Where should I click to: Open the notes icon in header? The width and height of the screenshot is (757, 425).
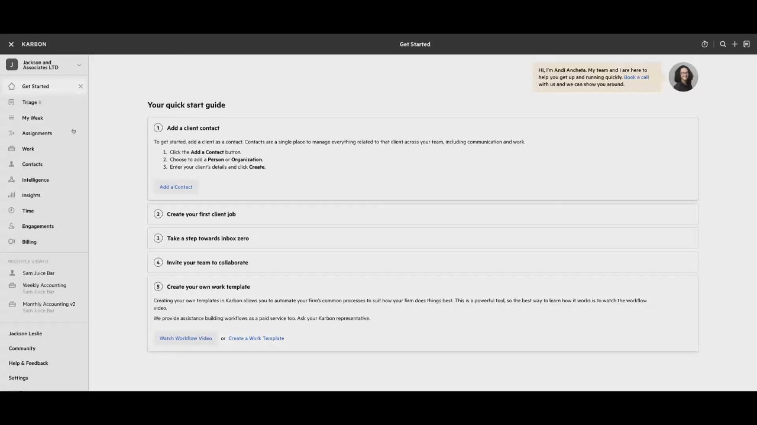pos(746,44)
